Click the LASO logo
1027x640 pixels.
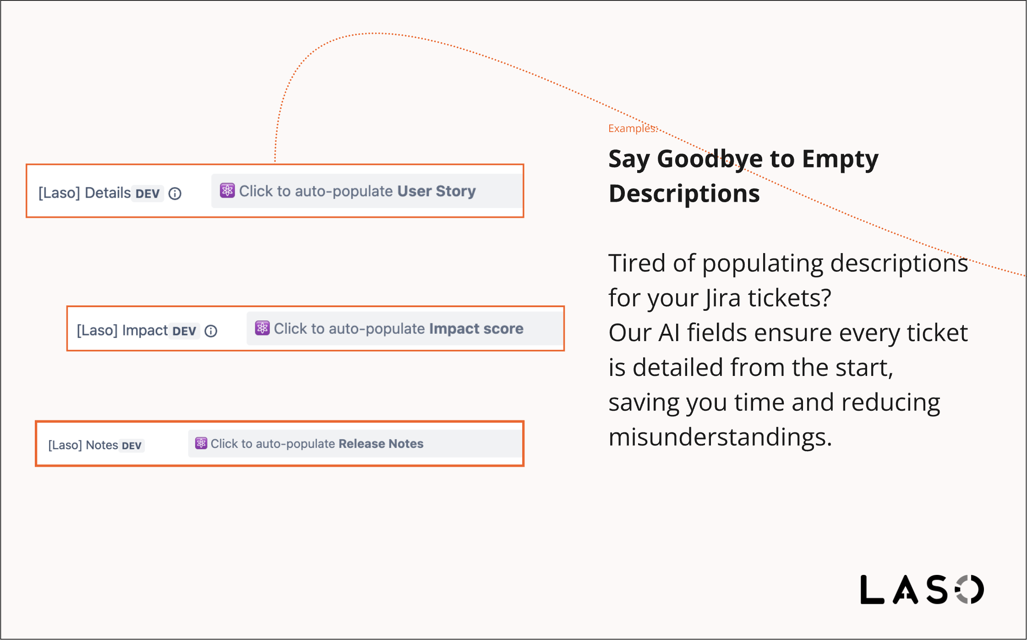click(x=922, y=589)
